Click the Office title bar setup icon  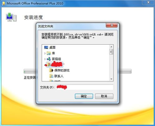click(4, 3)
